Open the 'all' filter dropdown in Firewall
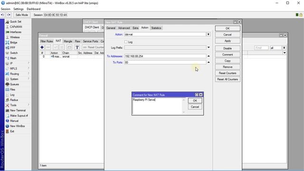 tap(284, 47)
